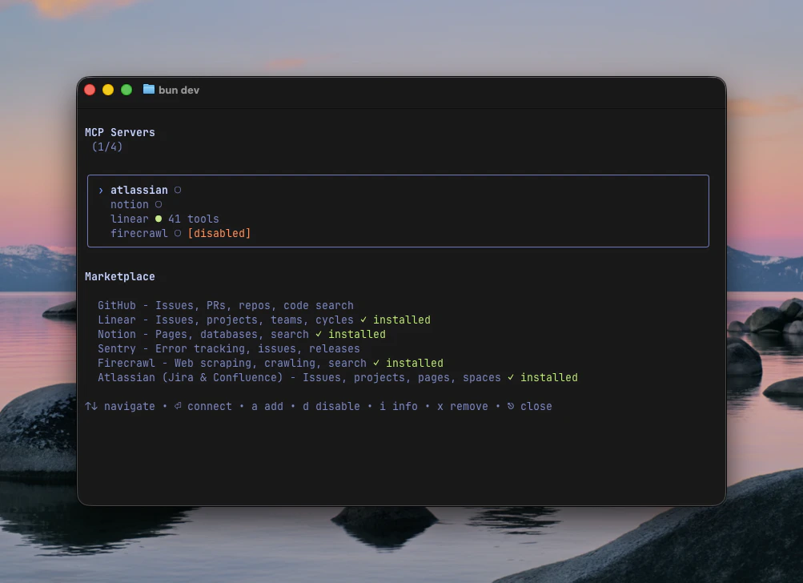Click the 'installed' label in the Notion row
Screen dimensions: 803x583
[357, 334]
